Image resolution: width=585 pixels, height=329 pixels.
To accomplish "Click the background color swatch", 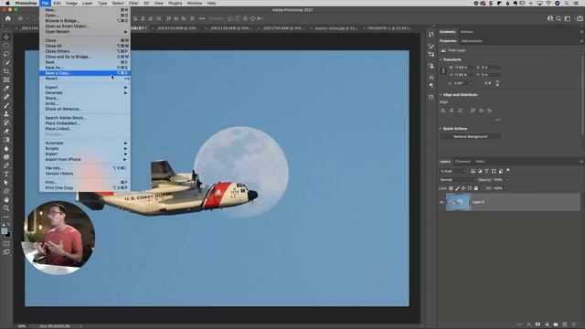I will pyautogui.click(x=8, y=234).
